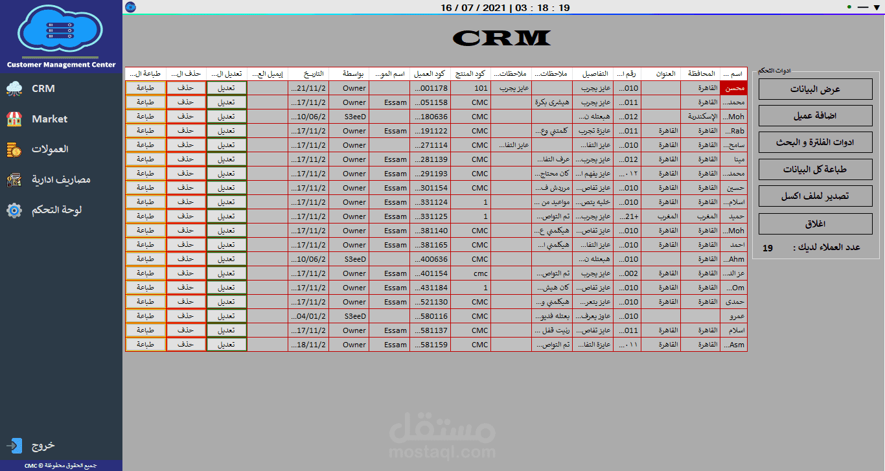Click تعديل for customer code 301154
The height and width of the screenshot is (471, 885).
227,188
